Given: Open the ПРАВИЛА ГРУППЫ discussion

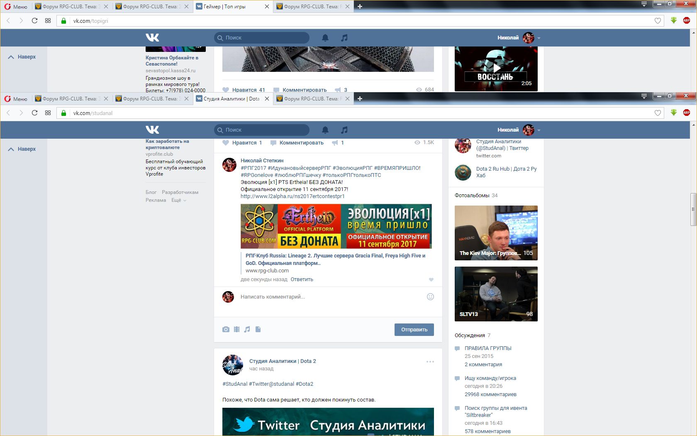Looking at the screenshot, I should [x=488, y=348].
